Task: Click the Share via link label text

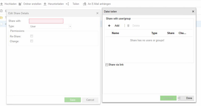Action: 116,65
